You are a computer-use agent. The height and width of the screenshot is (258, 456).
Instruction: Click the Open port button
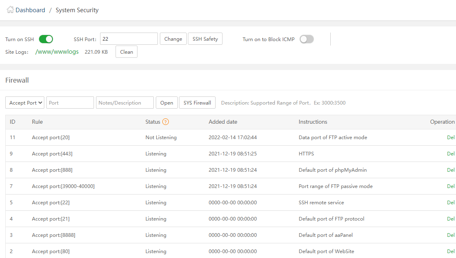click(166, 103)
